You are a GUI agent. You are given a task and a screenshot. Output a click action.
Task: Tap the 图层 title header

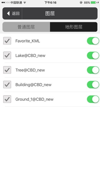[x=50, y=13]
